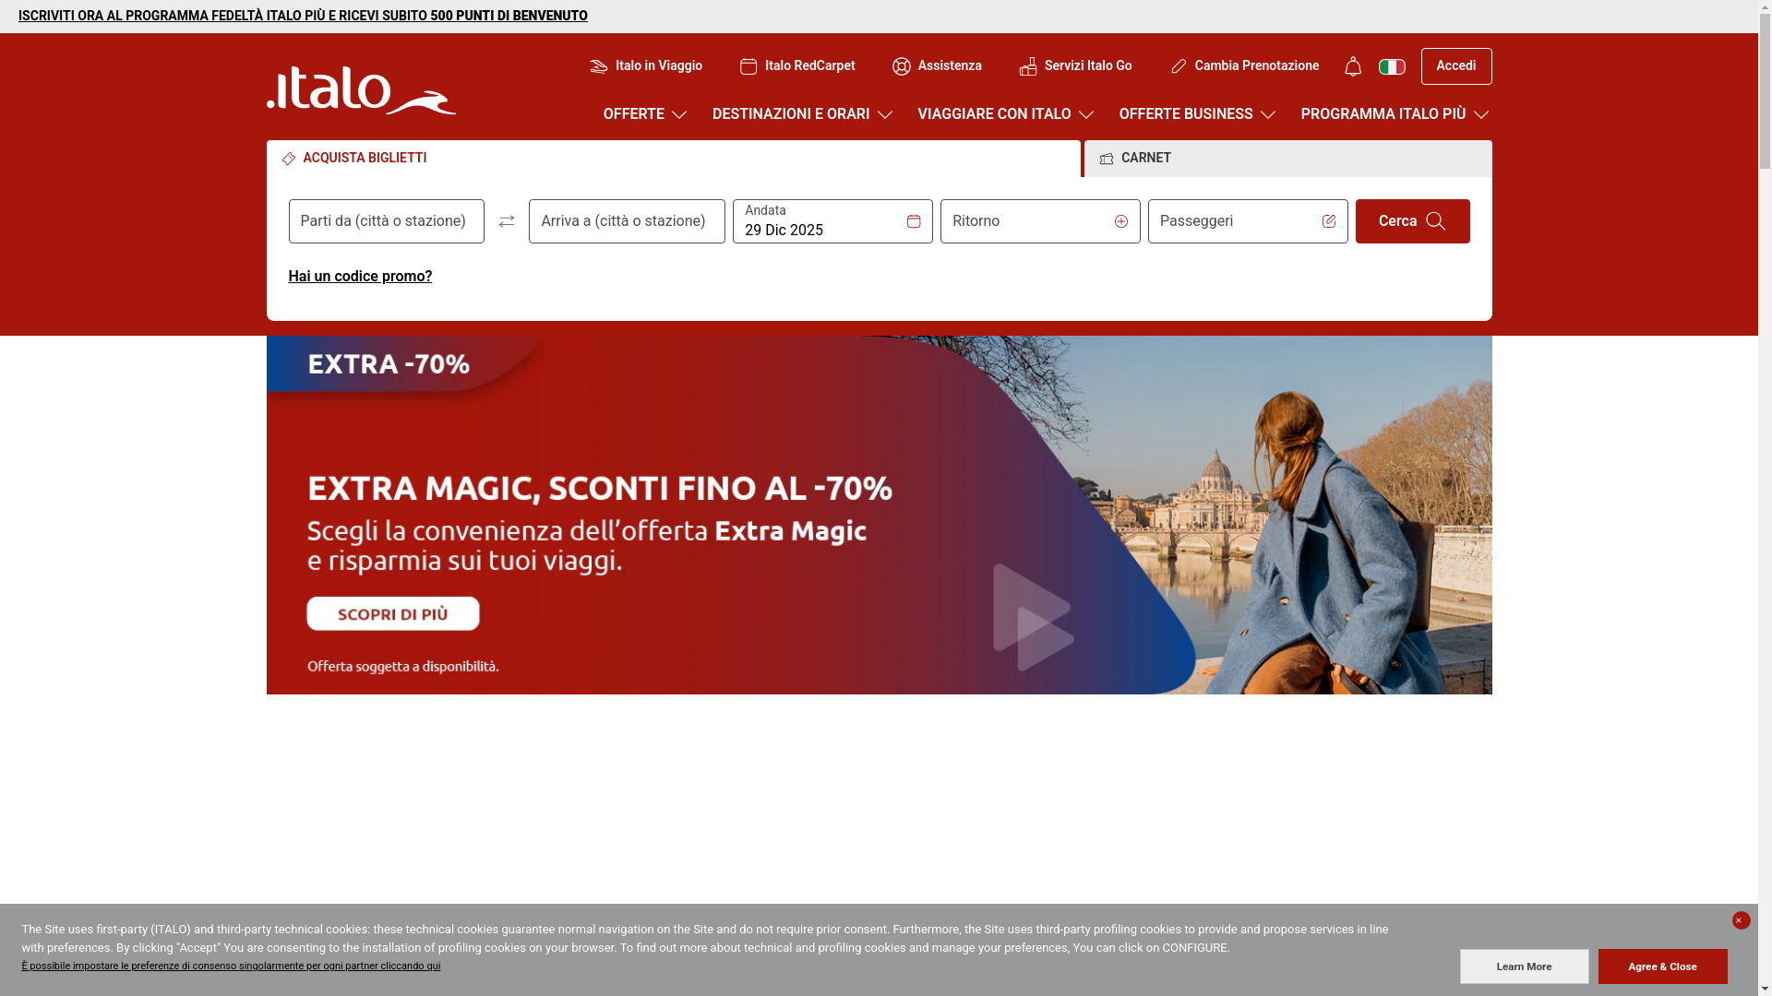Open the Passeggeri field
1772x996 pixels.
(1249, 221)
